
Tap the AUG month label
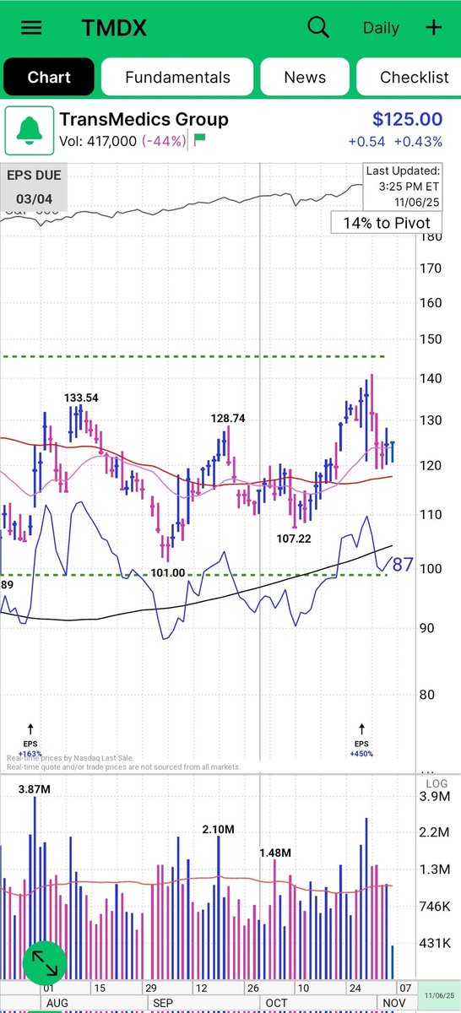[x=57, y=1004]
